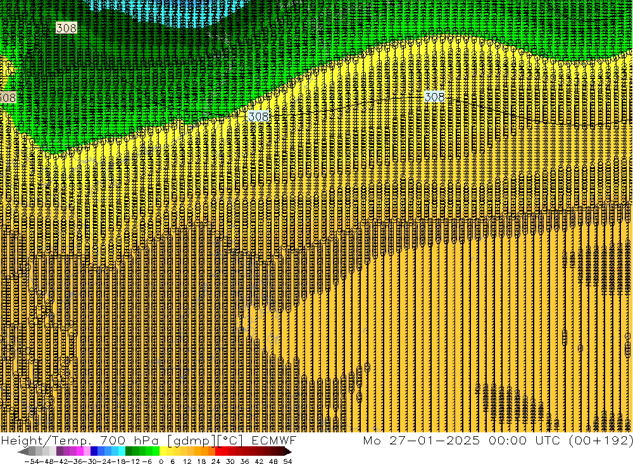
Task: Click the 'ECMWF' model name
Action: click(x=274, y=441)
